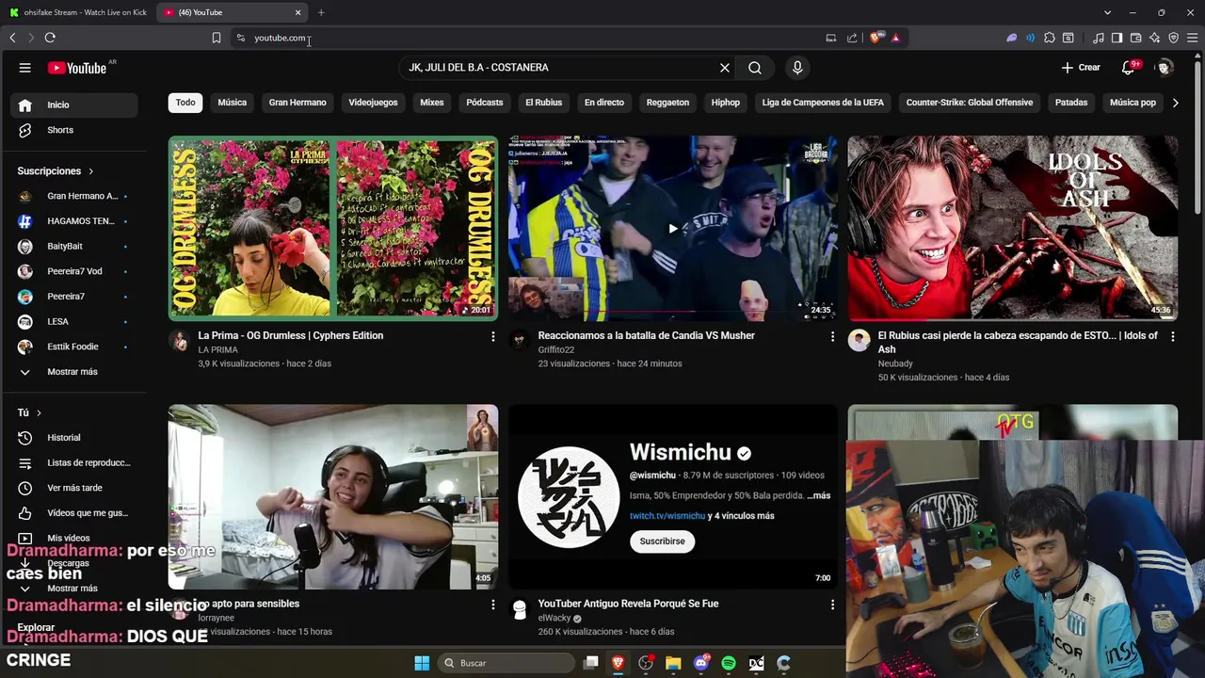Open the Candia VS Musher reaction thumbnail

(x=673, y=228)
